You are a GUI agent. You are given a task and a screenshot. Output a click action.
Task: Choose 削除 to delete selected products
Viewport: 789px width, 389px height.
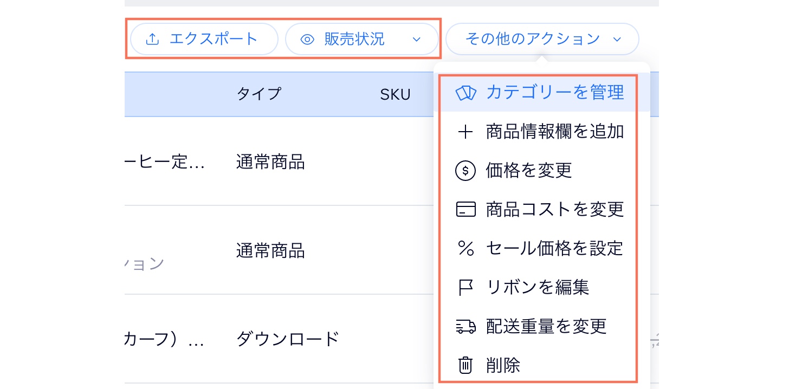click(503, 365)
